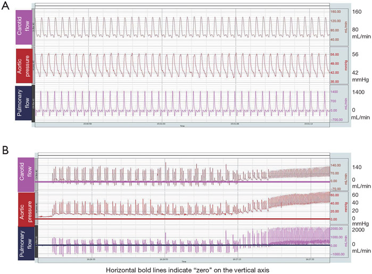Click the 15:01:08 time stamp in panel A
The image size is (372, 274).
pos(235,124)
